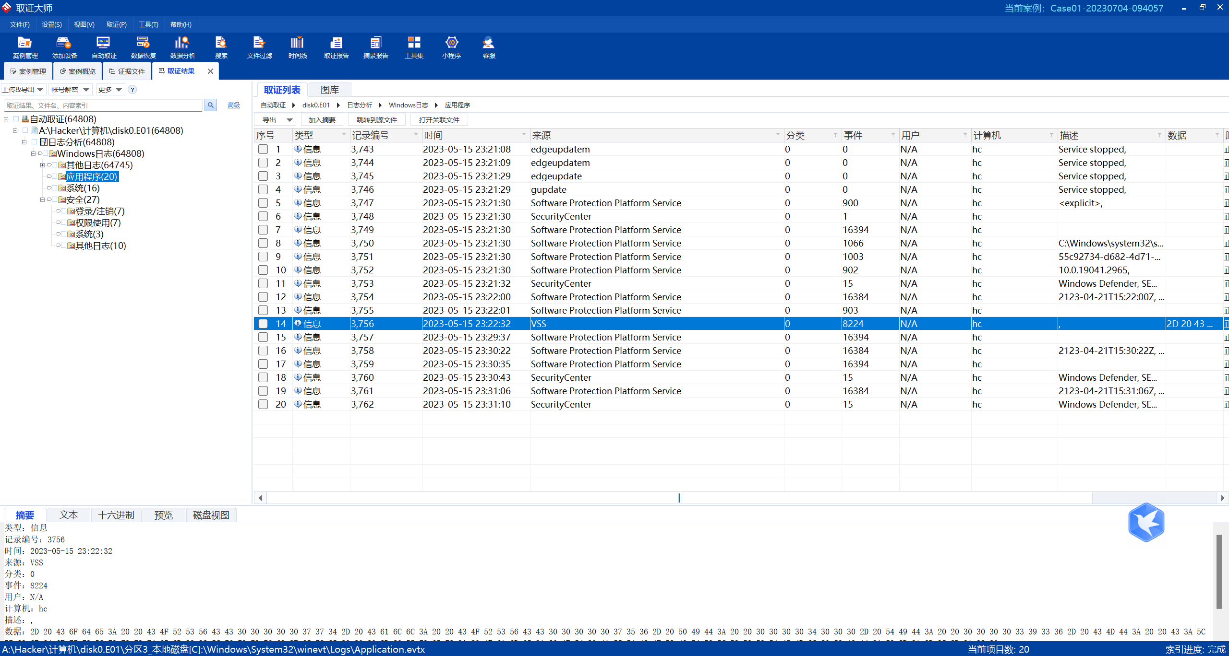Click the search input for 取证结果
This screenshot has width=1229, height=656.
tap(103, 105)
